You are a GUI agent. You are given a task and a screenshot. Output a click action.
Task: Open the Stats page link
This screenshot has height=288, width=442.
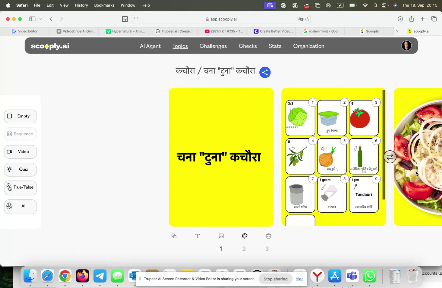[x=275, y=46]
